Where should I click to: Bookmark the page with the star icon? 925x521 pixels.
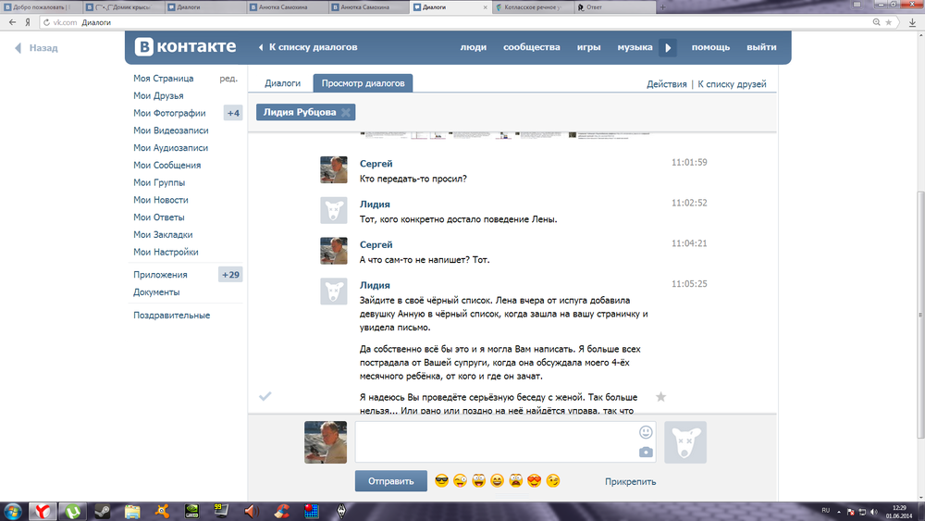889,22
